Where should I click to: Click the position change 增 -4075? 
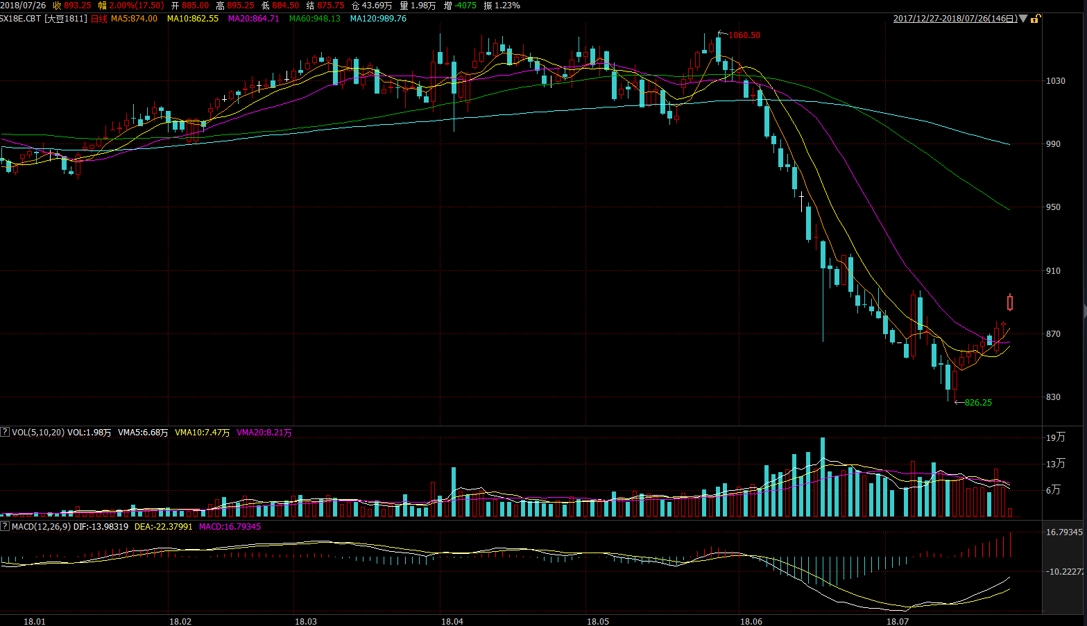pos(460,6)
